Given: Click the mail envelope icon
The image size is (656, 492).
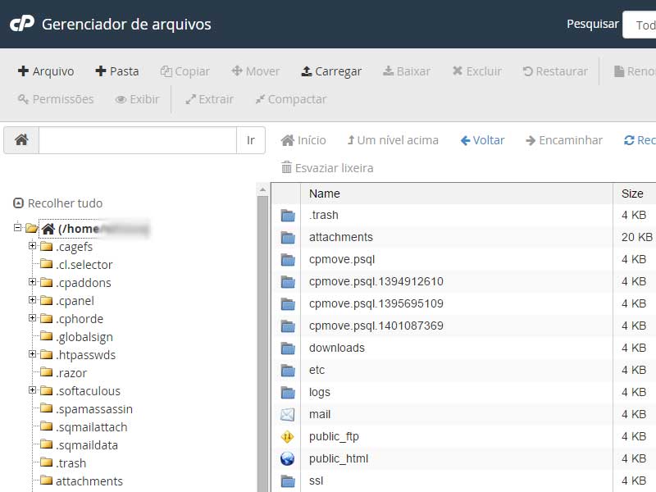Looking at the screenshot, I should [288, 415].
